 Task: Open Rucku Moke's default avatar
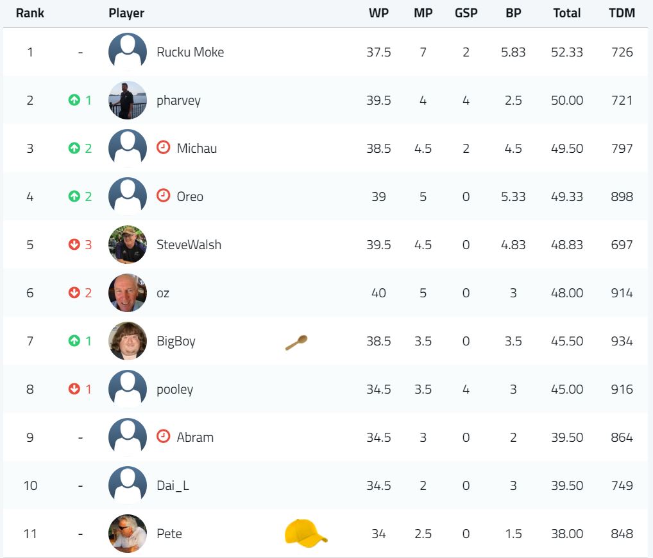click(128, 52)
